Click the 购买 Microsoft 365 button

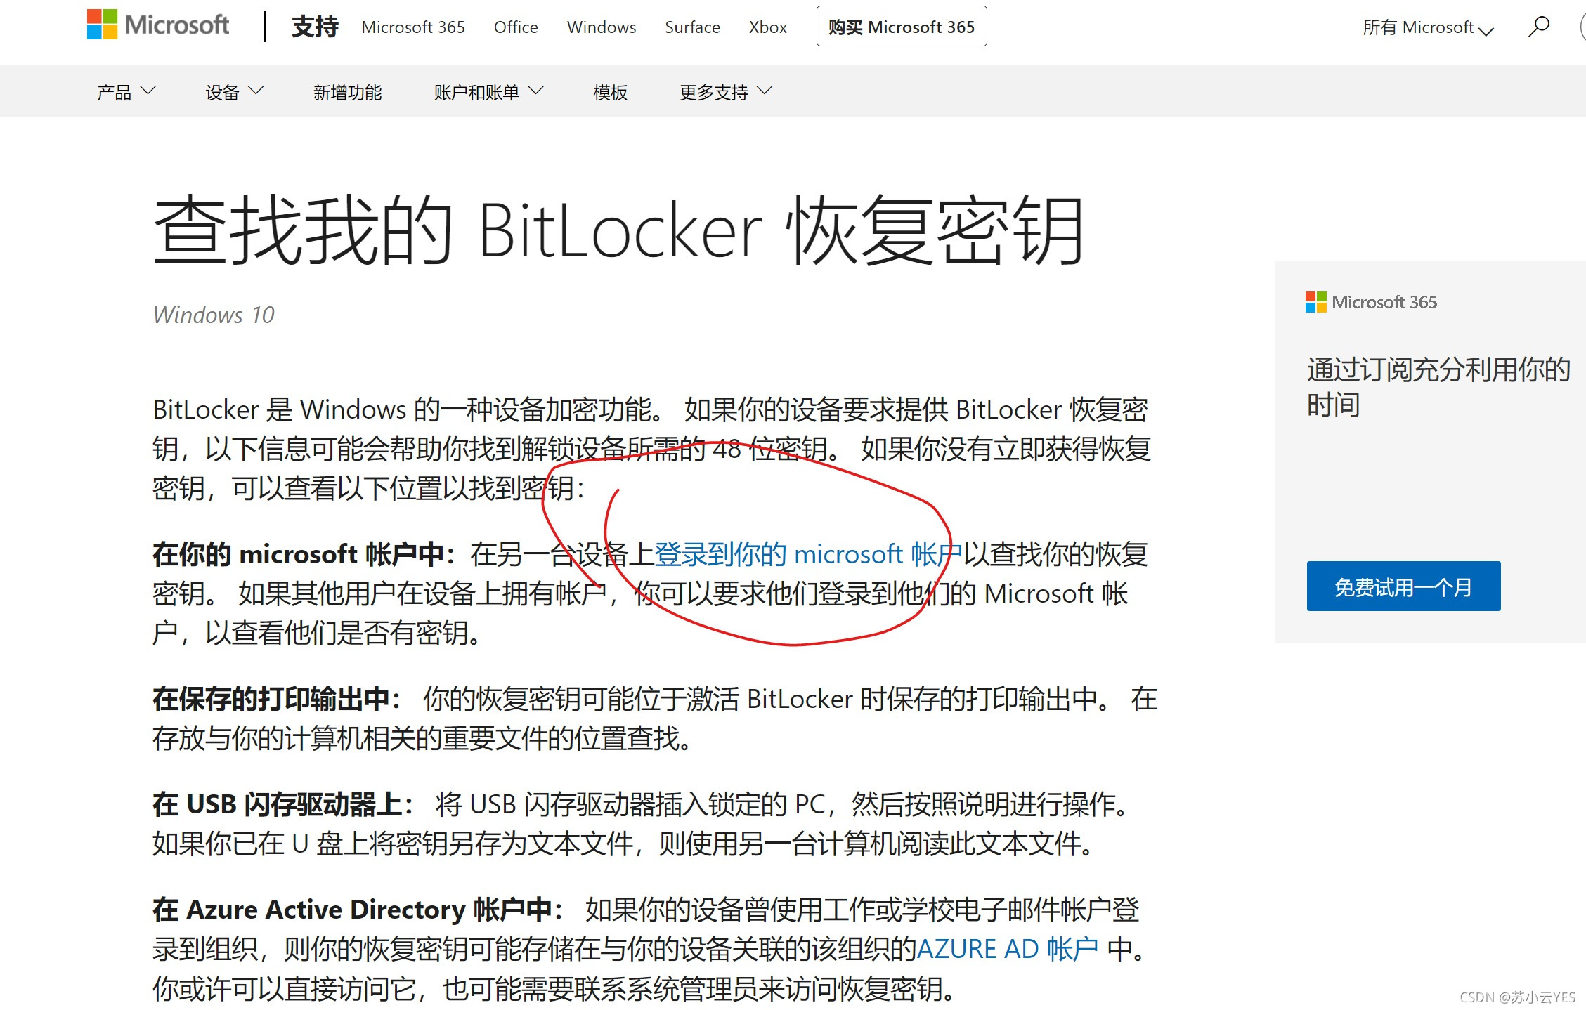pos(901,27)
